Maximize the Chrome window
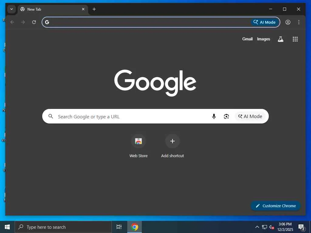 pyautogui.click(x=284, y=9)
